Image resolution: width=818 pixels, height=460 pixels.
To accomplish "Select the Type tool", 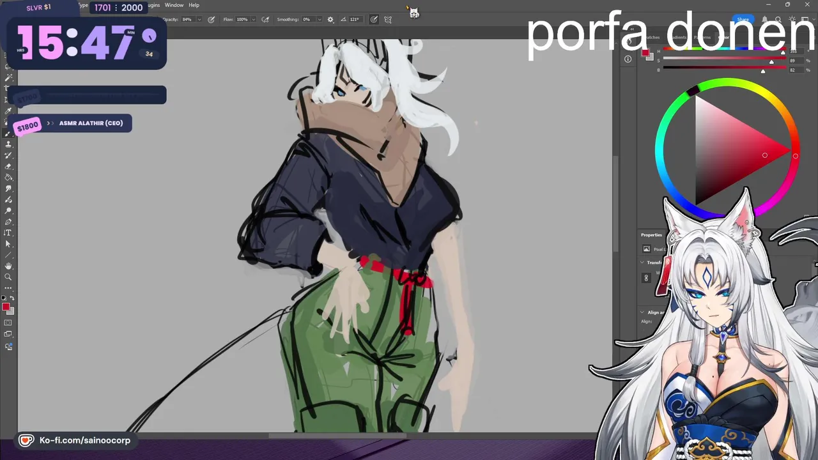I will pyautogui.click(x=8, y=233).
